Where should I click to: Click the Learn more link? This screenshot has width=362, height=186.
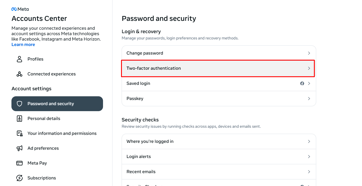coord(23,45)
